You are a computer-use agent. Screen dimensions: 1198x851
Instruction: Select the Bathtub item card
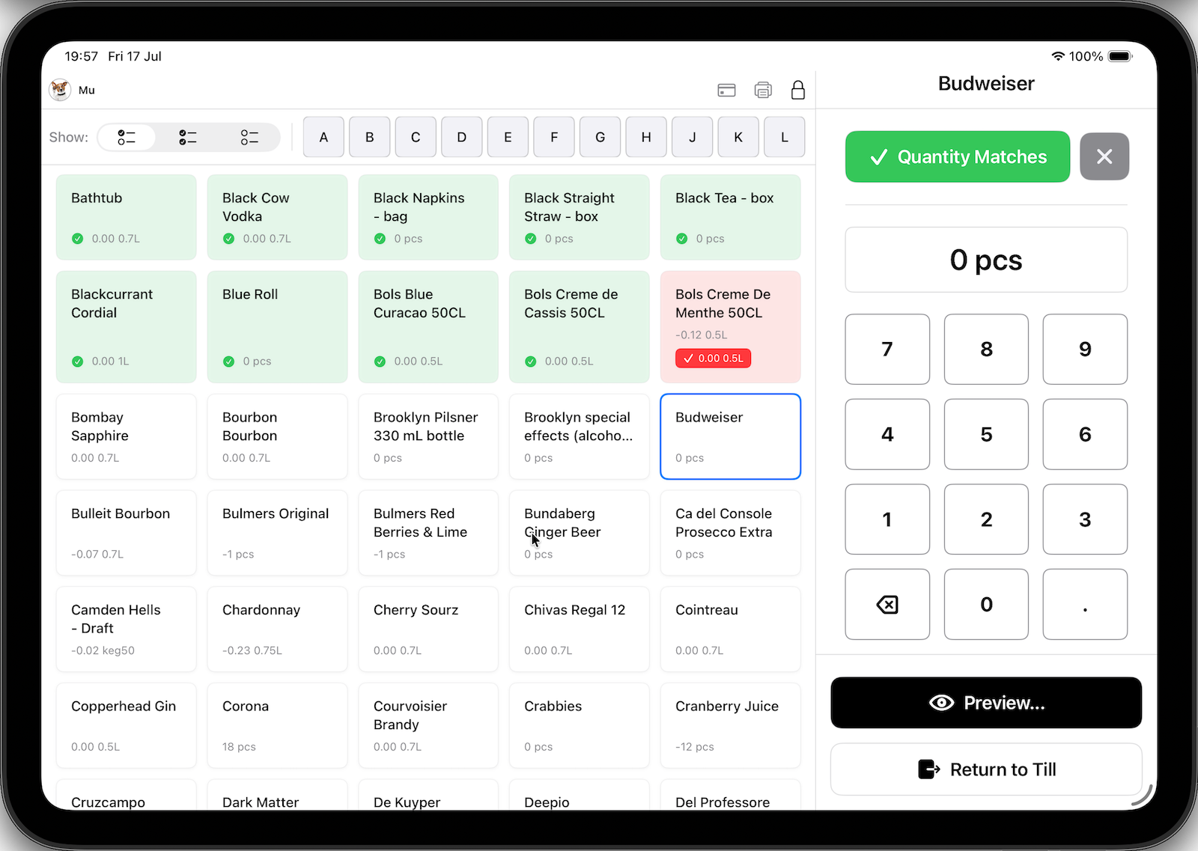127,217
